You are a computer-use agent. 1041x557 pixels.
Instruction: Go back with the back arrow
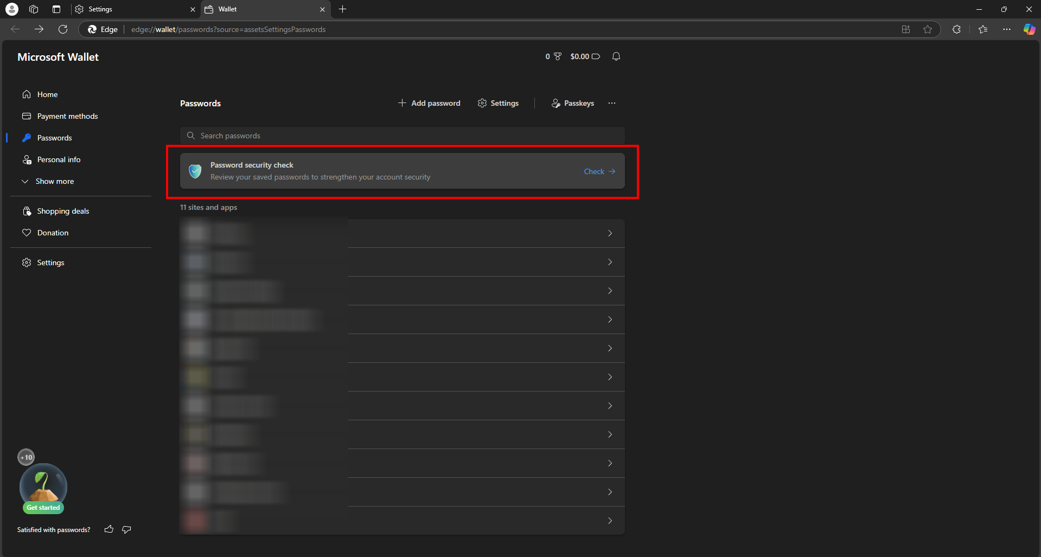coord(15,29)
